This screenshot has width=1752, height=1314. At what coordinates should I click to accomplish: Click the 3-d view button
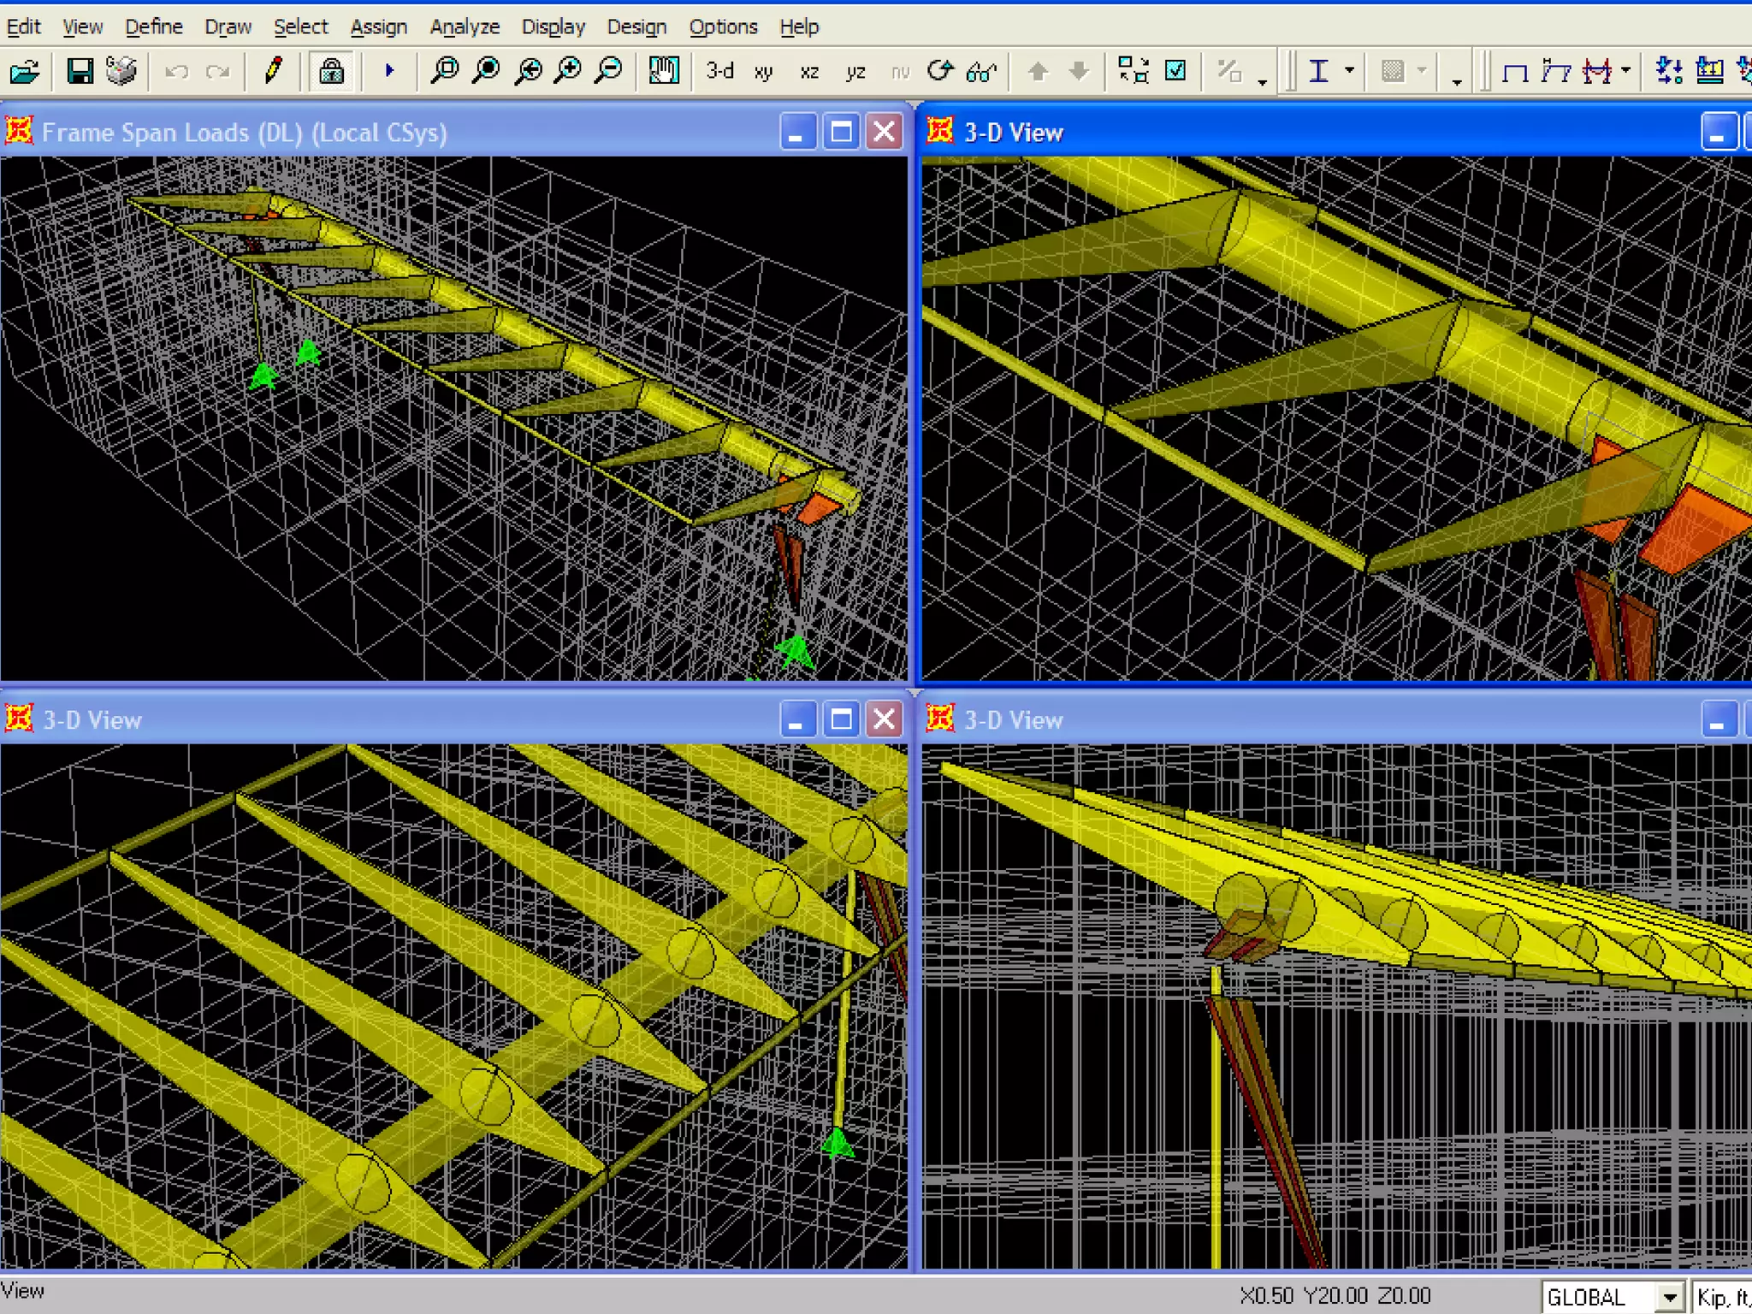click(719, 71)
